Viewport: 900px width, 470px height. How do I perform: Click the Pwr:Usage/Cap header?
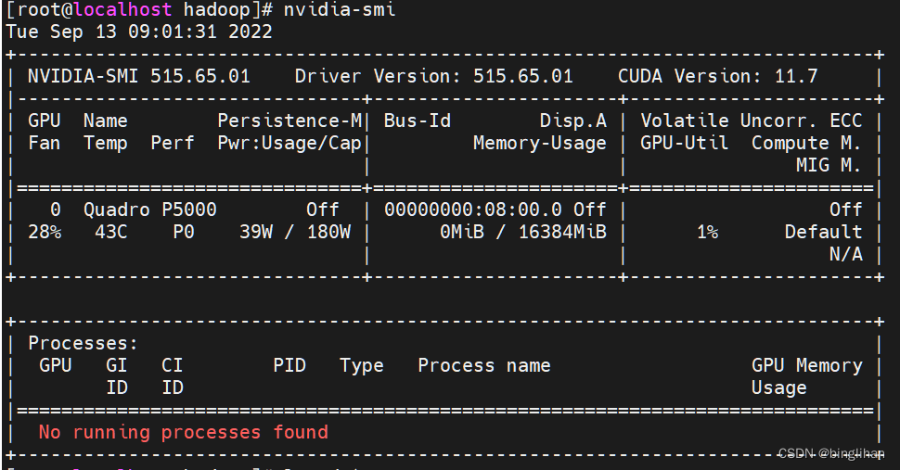pos(289,144)
